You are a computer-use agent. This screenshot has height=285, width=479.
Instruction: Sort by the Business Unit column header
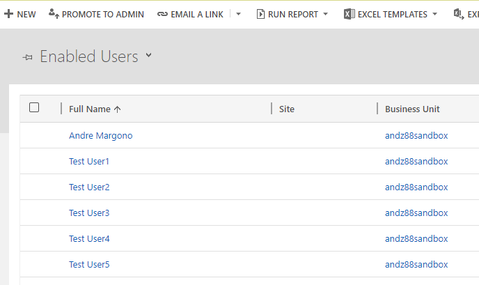tap(412, 109)
